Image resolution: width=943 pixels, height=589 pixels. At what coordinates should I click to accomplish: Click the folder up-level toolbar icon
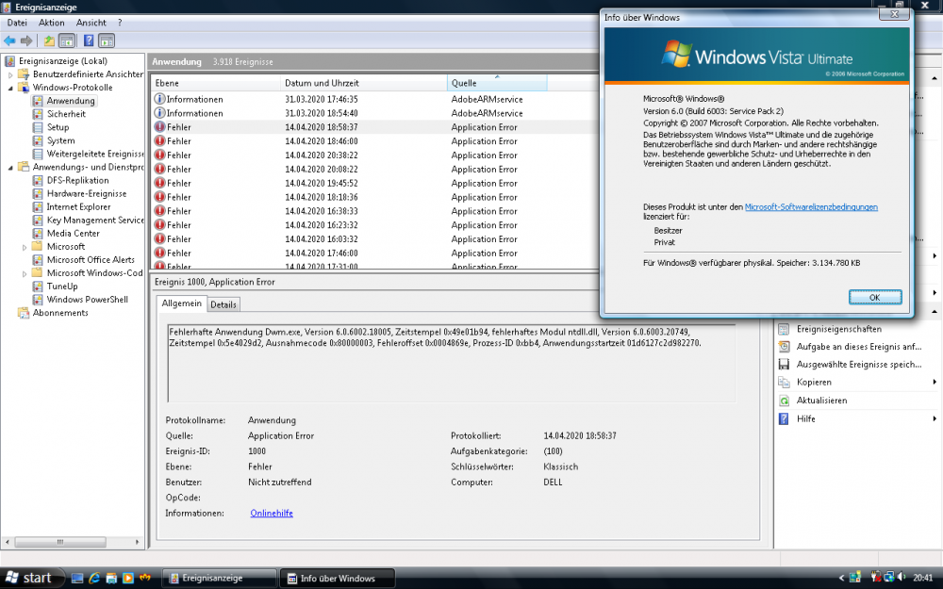point(49,41)
